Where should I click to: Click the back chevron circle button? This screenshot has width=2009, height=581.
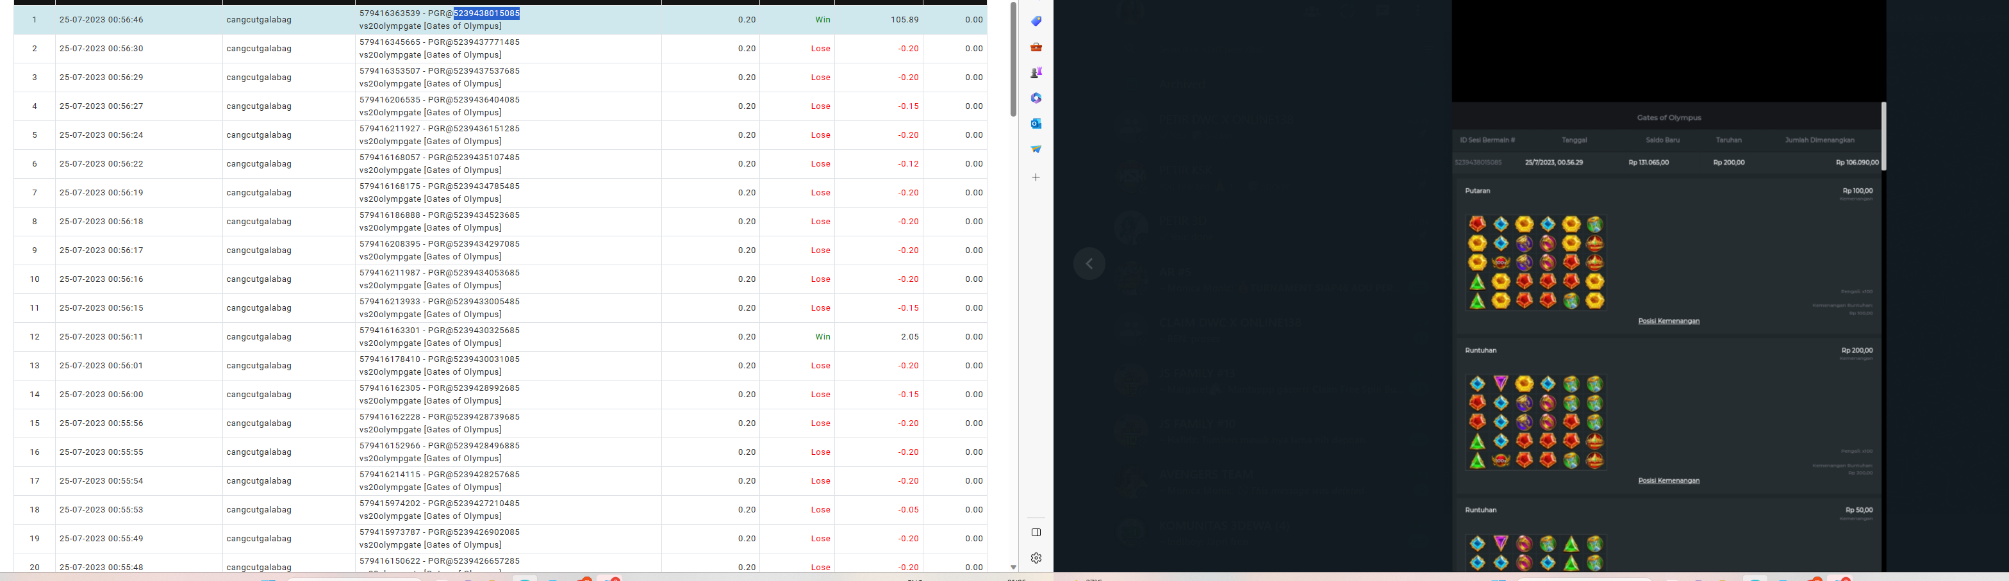click(1089, 263)
